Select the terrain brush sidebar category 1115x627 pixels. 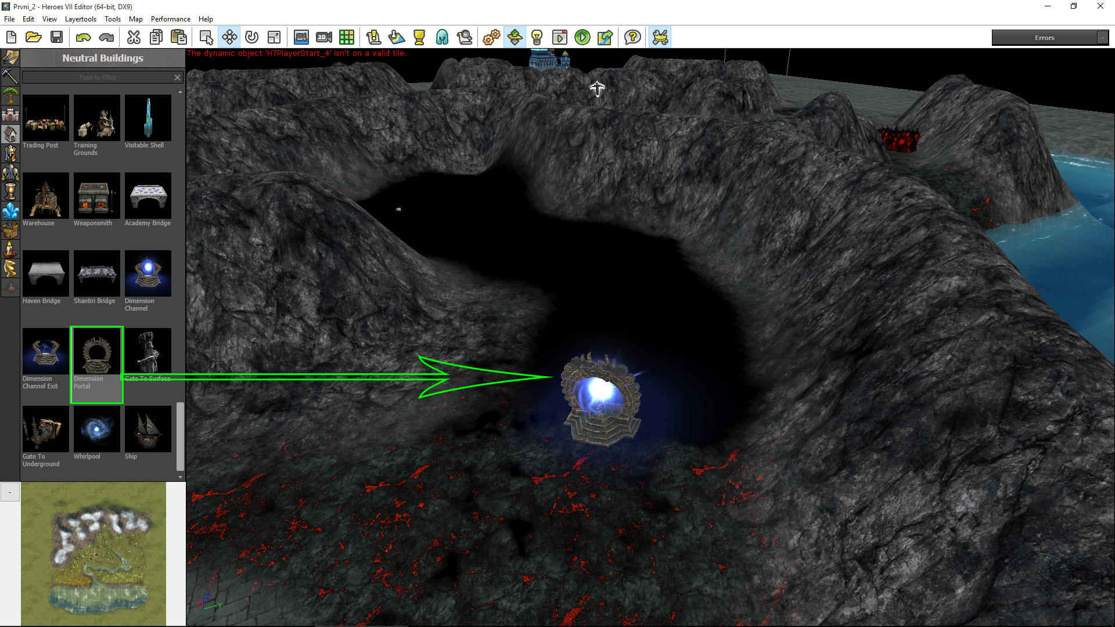point(10,57)
